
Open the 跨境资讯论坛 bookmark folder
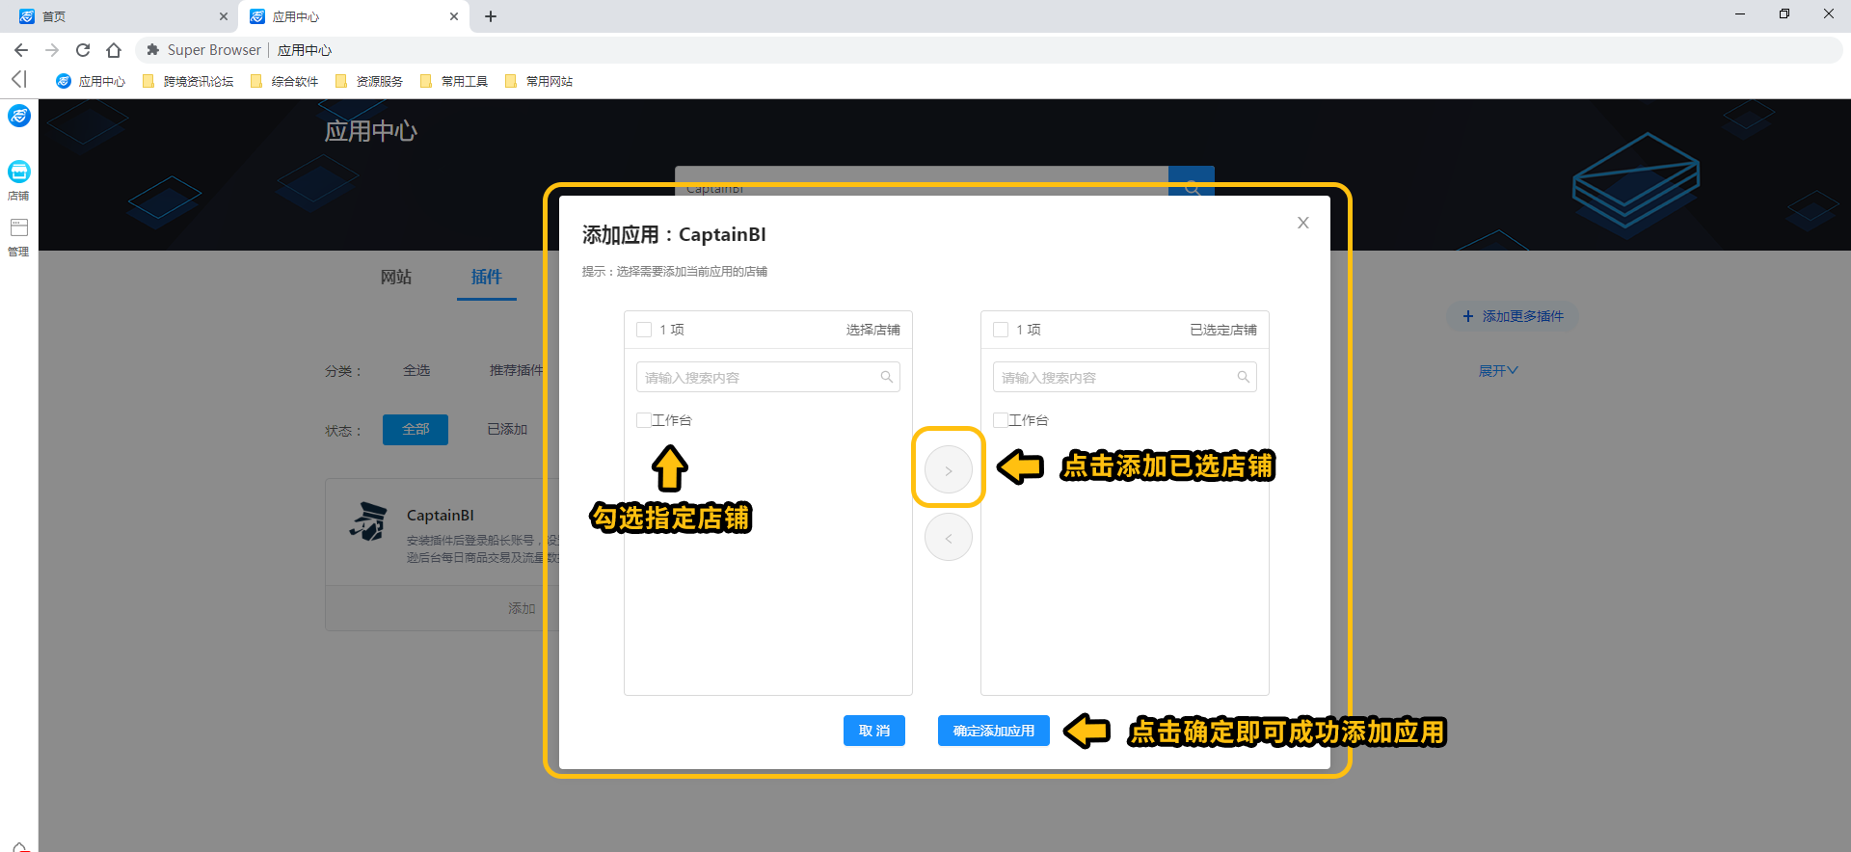(x=188, y=81)
